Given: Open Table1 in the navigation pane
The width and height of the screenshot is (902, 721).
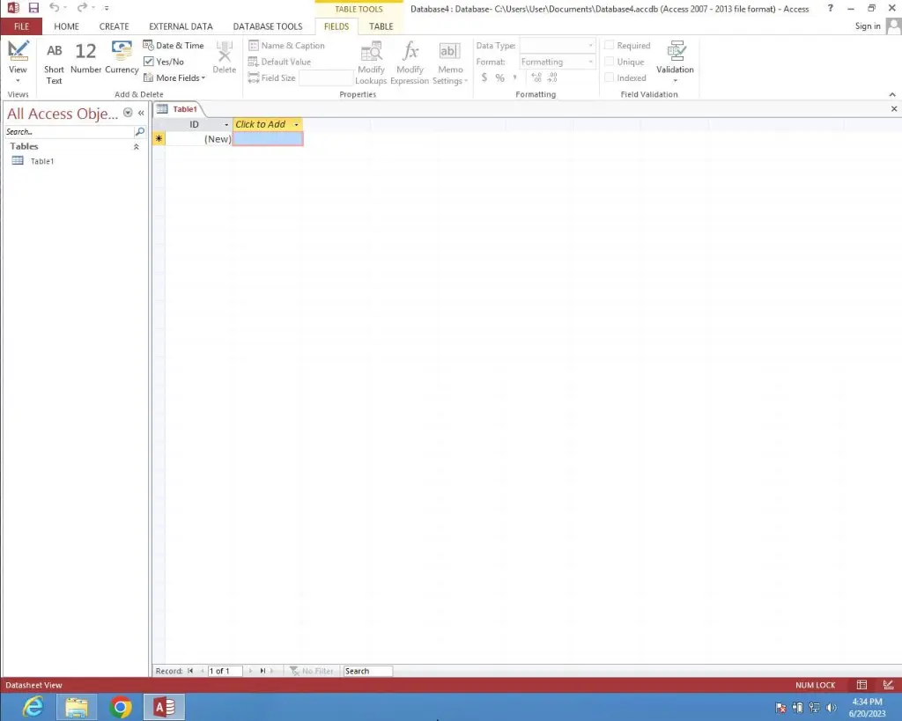Looking at the screenshot, I should coord(41,161).
